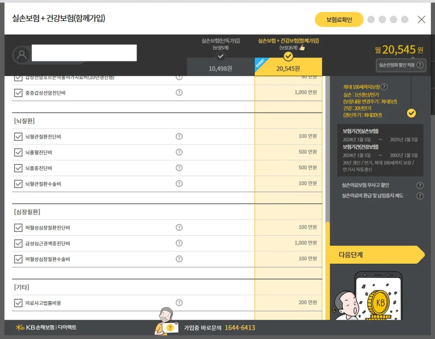Viewport: 435px width, 339px height.
Task: Click the question-mark mascot in footer
Action: tap(166, 322)
